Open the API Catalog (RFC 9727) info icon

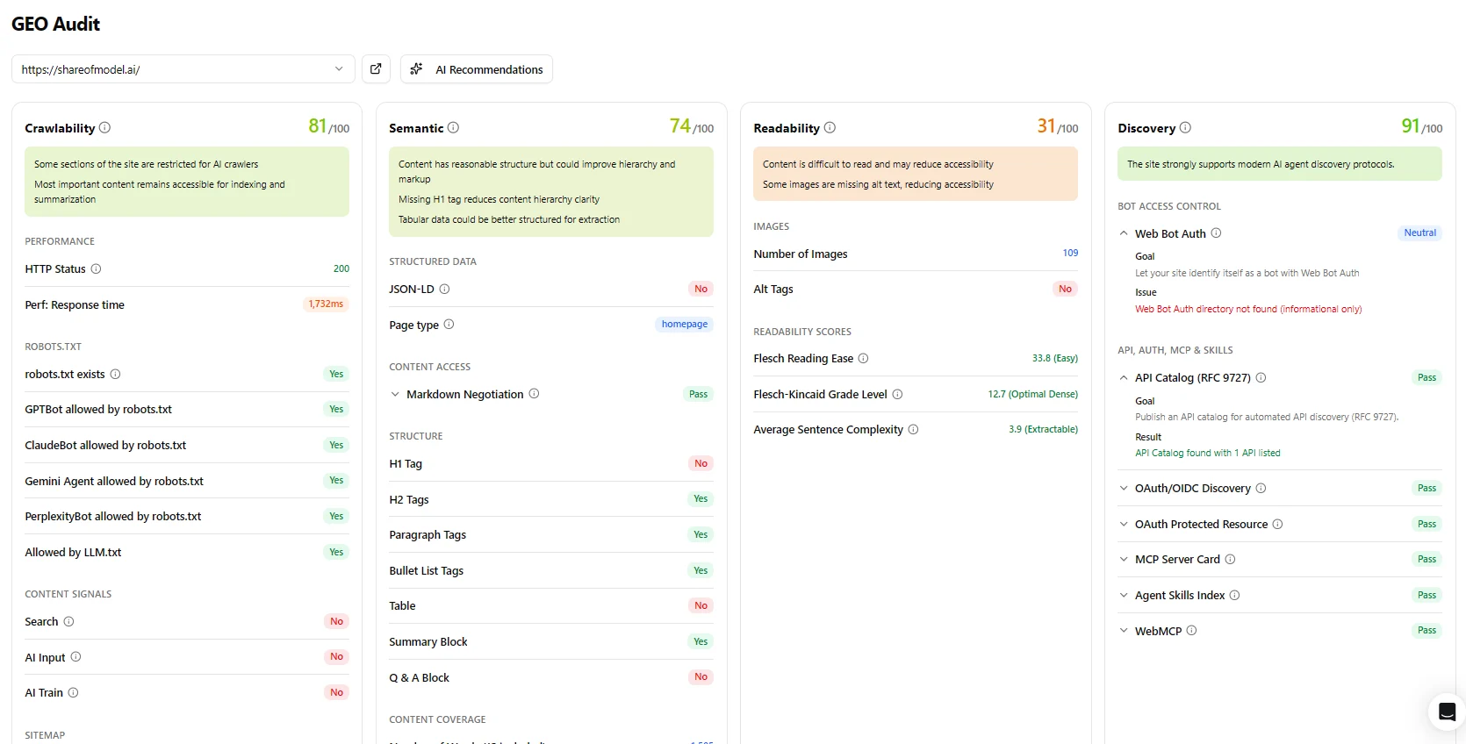click(1261, 378)
